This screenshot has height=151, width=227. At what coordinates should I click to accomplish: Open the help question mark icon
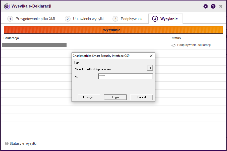[x=213, y=6]
